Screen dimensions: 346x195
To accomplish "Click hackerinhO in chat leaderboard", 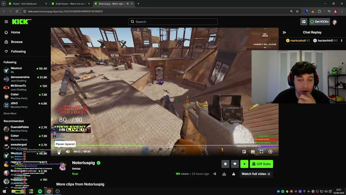I will click(325, 41).
